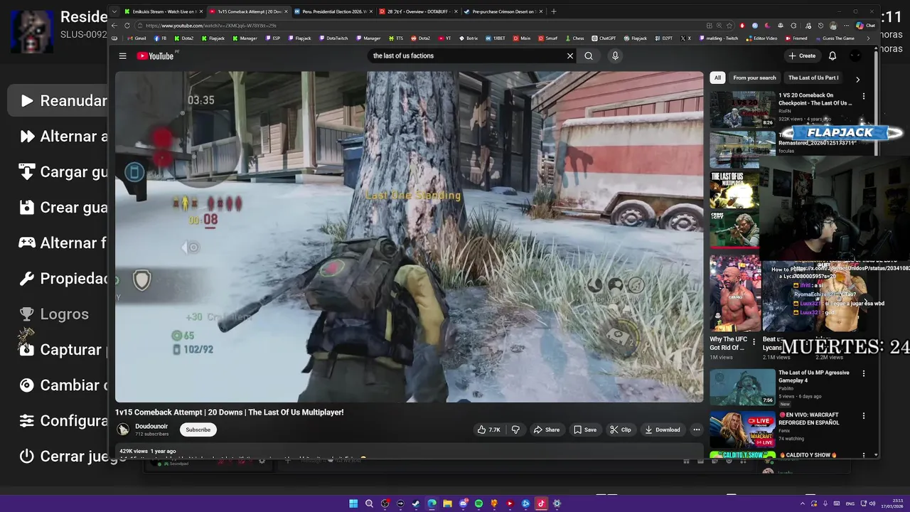Click the video title 1v15 Comeback Attempt
This screenshot has height=512, width=910.
pos(230,412)
